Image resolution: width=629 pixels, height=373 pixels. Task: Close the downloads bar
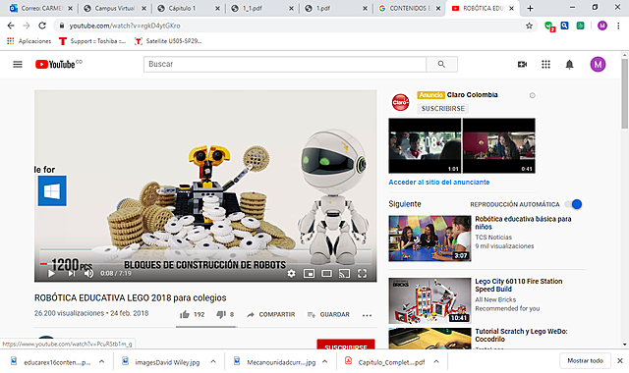[620, 360]
